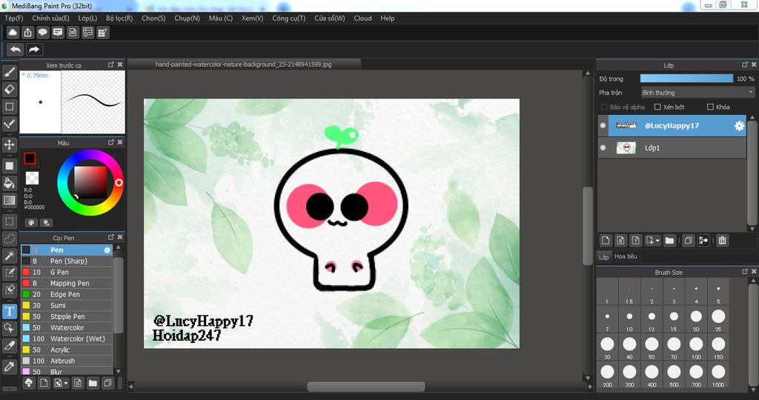
Task: Select the Eraser tool
Action: pos(9,89)
